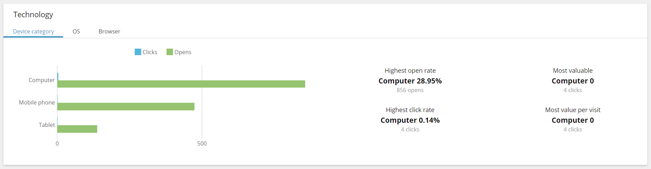Click the Technology panel heading
Image resolution: width=651 pixels, height=169 pixels.
pyautogui.click(x=33, y=14)
